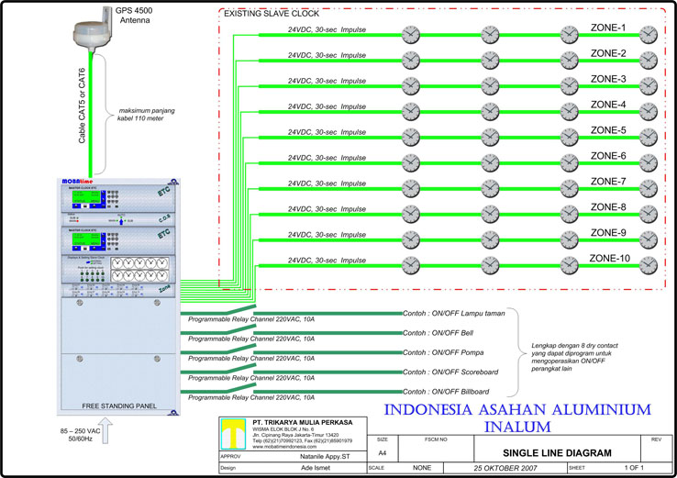
Task: Click the SINGLE LINE DIAGRAM title
Action: click(x=558, y=453)
